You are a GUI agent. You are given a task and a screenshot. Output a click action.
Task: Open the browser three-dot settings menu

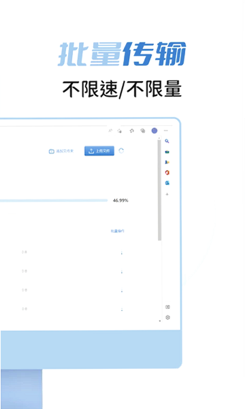click(166, 131)
